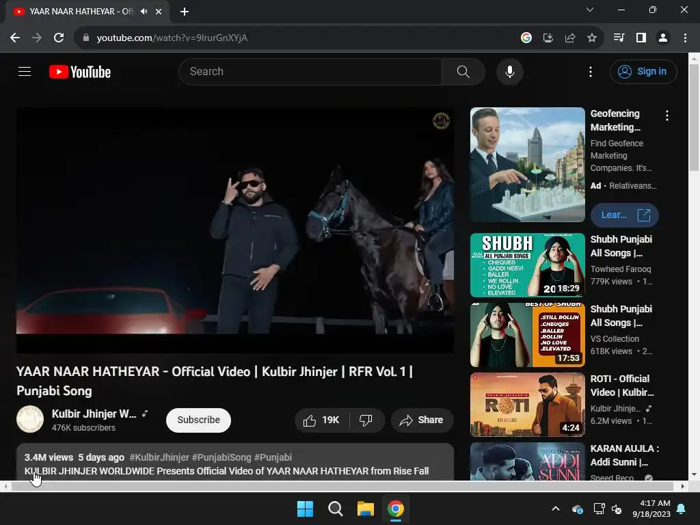Open tab search dropdown arrow

[590, 10]
